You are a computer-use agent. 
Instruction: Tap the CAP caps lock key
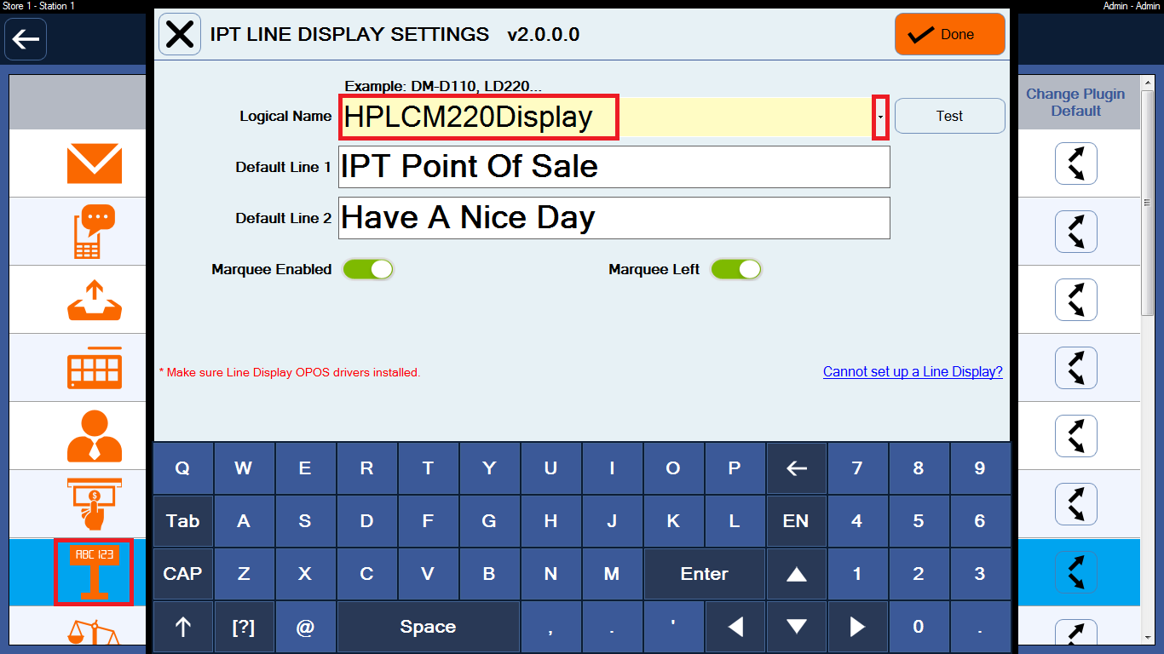(183, 574)
